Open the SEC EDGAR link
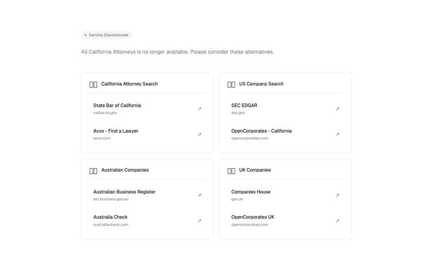Image resolution: width=433 pixels, height=270 pixels. (285, 109)
